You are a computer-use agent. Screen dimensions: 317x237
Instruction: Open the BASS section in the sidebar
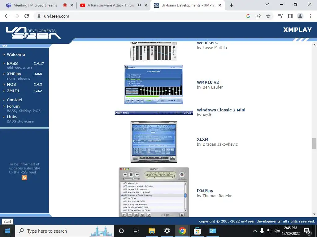[12, 63]
